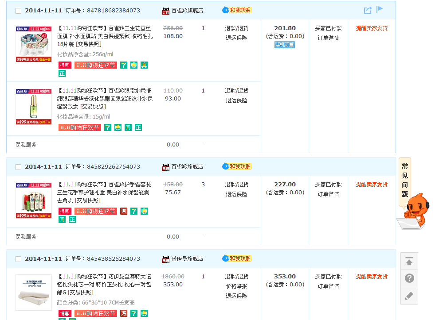Click shield badge on the 眼霜 item
Screen dimensions: 439x320
118,128
